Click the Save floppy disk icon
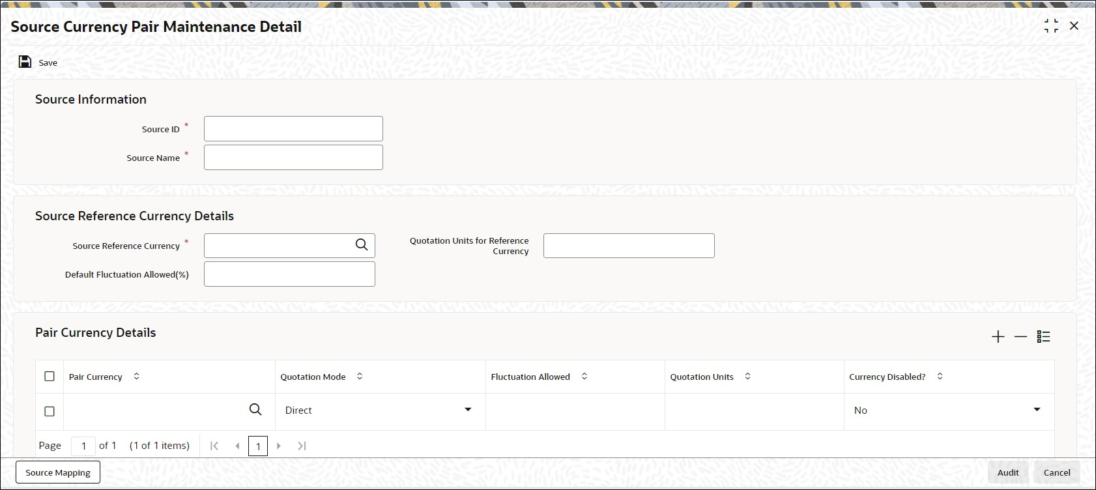Screen dimensions: 1096x490 pyautogui.click(x=25, y=62)
